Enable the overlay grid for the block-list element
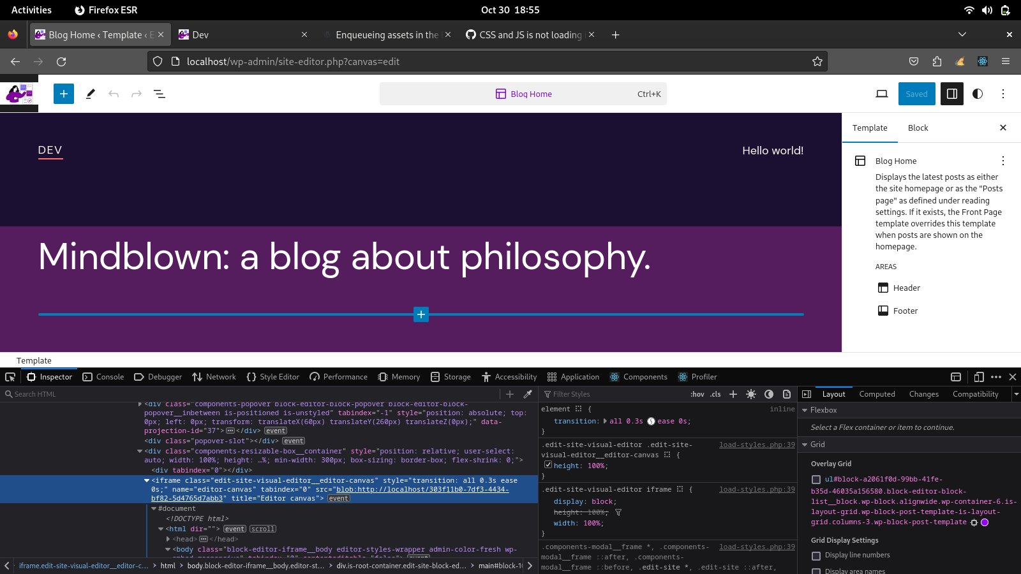Screen dimensions: 1021x574 pos(816,480)
